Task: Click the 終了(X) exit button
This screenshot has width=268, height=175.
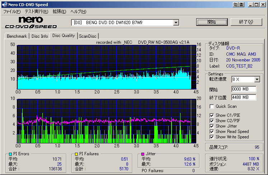Action: 246,22
